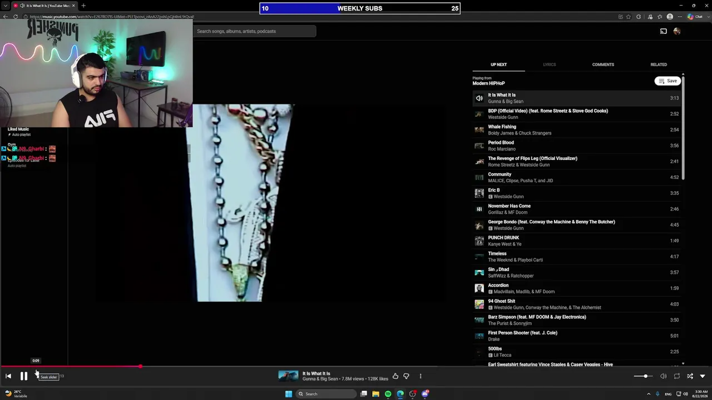Click the Windows taskbar Search box
Viewport: 712px width, 400px height.
click(327, 394)
